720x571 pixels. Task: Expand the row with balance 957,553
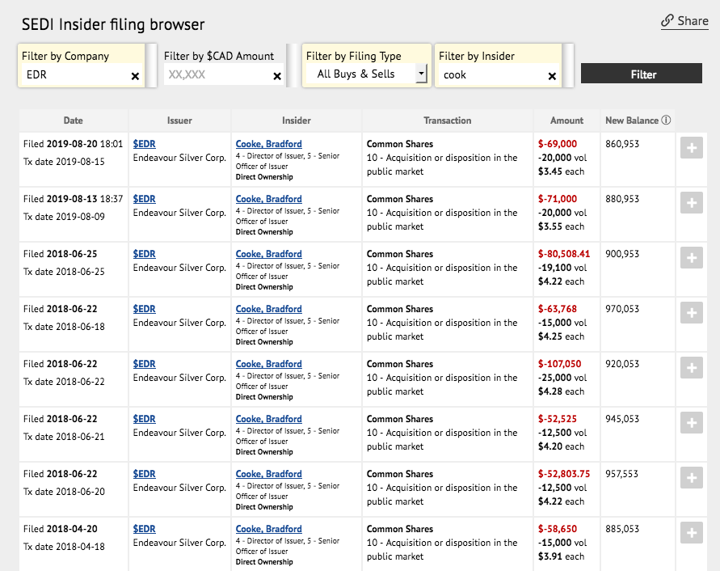(691, 478)
